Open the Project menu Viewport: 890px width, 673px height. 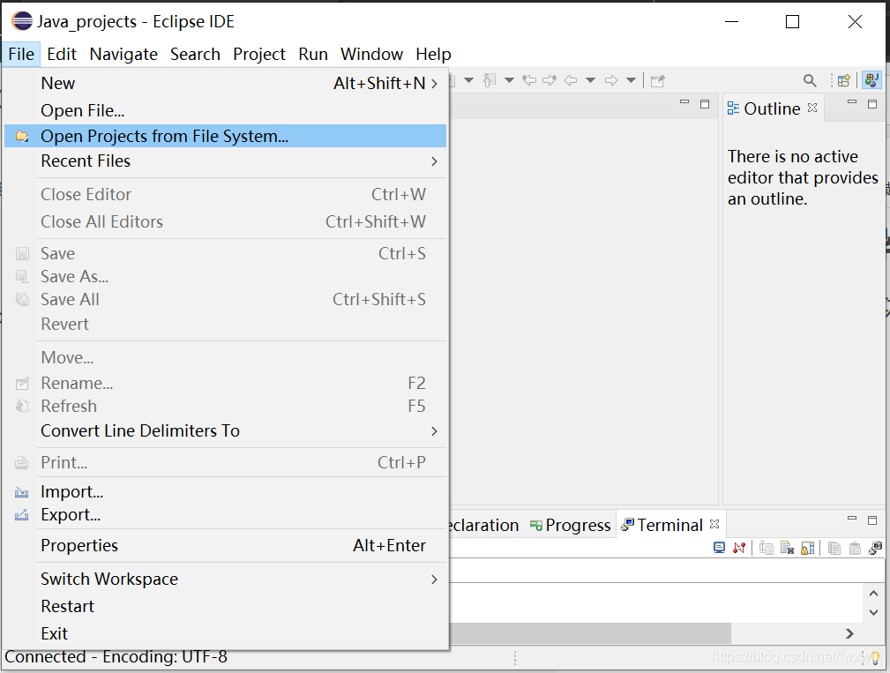(258, 54)
